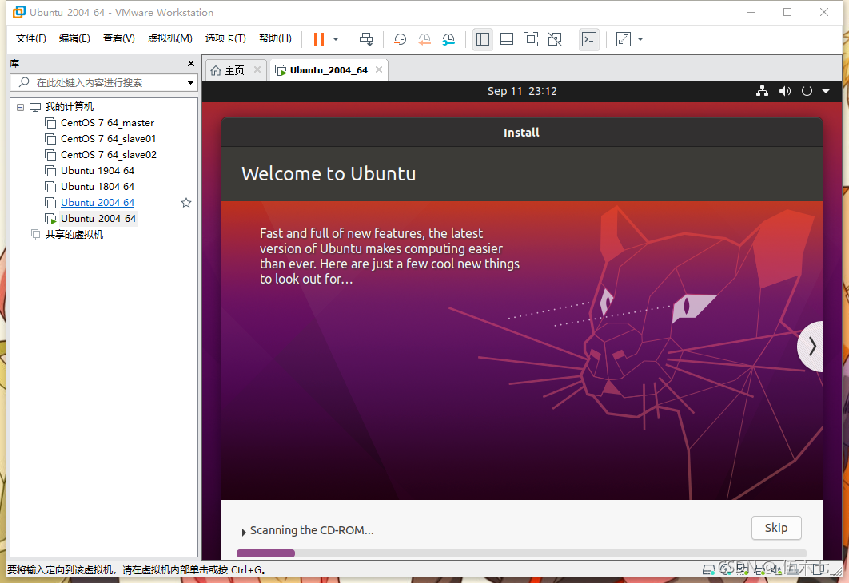Select 共享的虚拟机 in library tree

tap(74, 234)
